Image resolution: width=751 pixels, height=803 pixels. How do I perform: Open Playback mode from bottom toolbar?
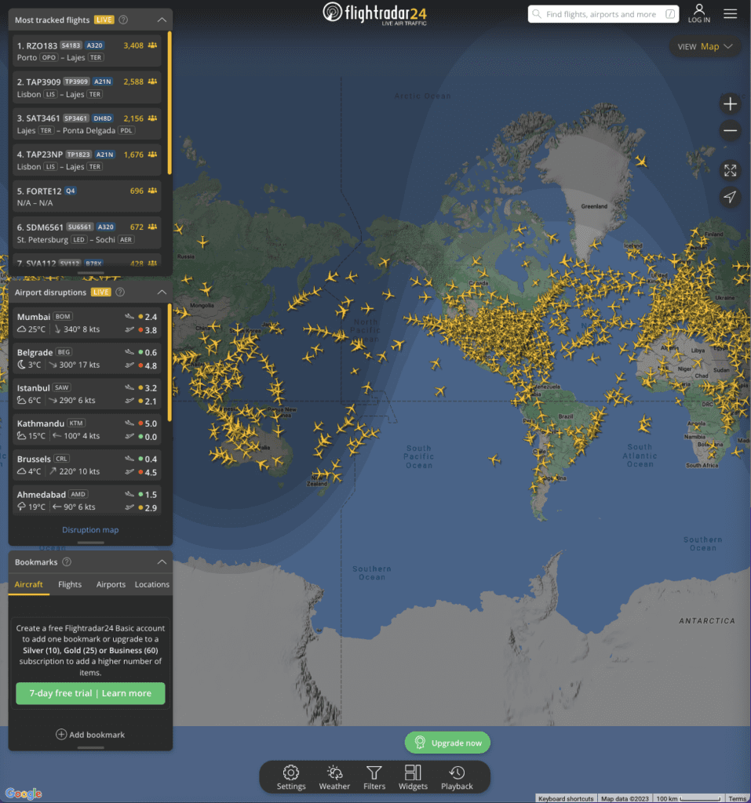tap(457, 777)
